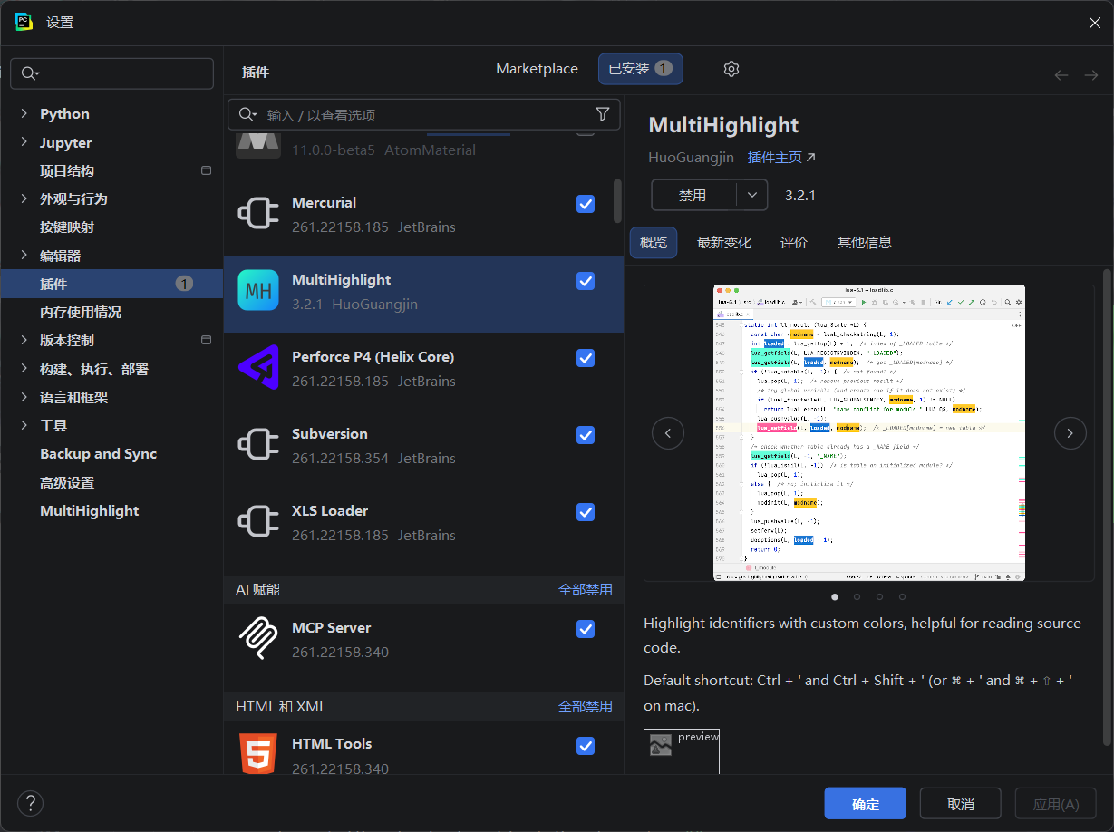This screenshot has height=832, width=1114.
Task: Open the 评价 tab
Action: [x=794, y=243]
